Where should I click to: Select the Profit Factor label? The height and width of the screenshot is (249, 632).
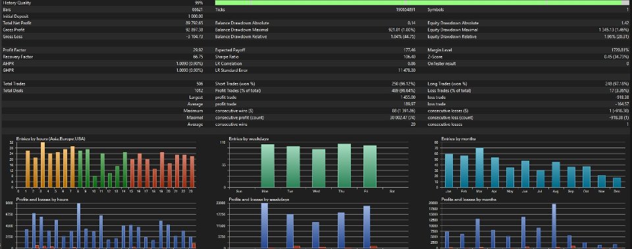pyautogui.click(x=14, y=50)
